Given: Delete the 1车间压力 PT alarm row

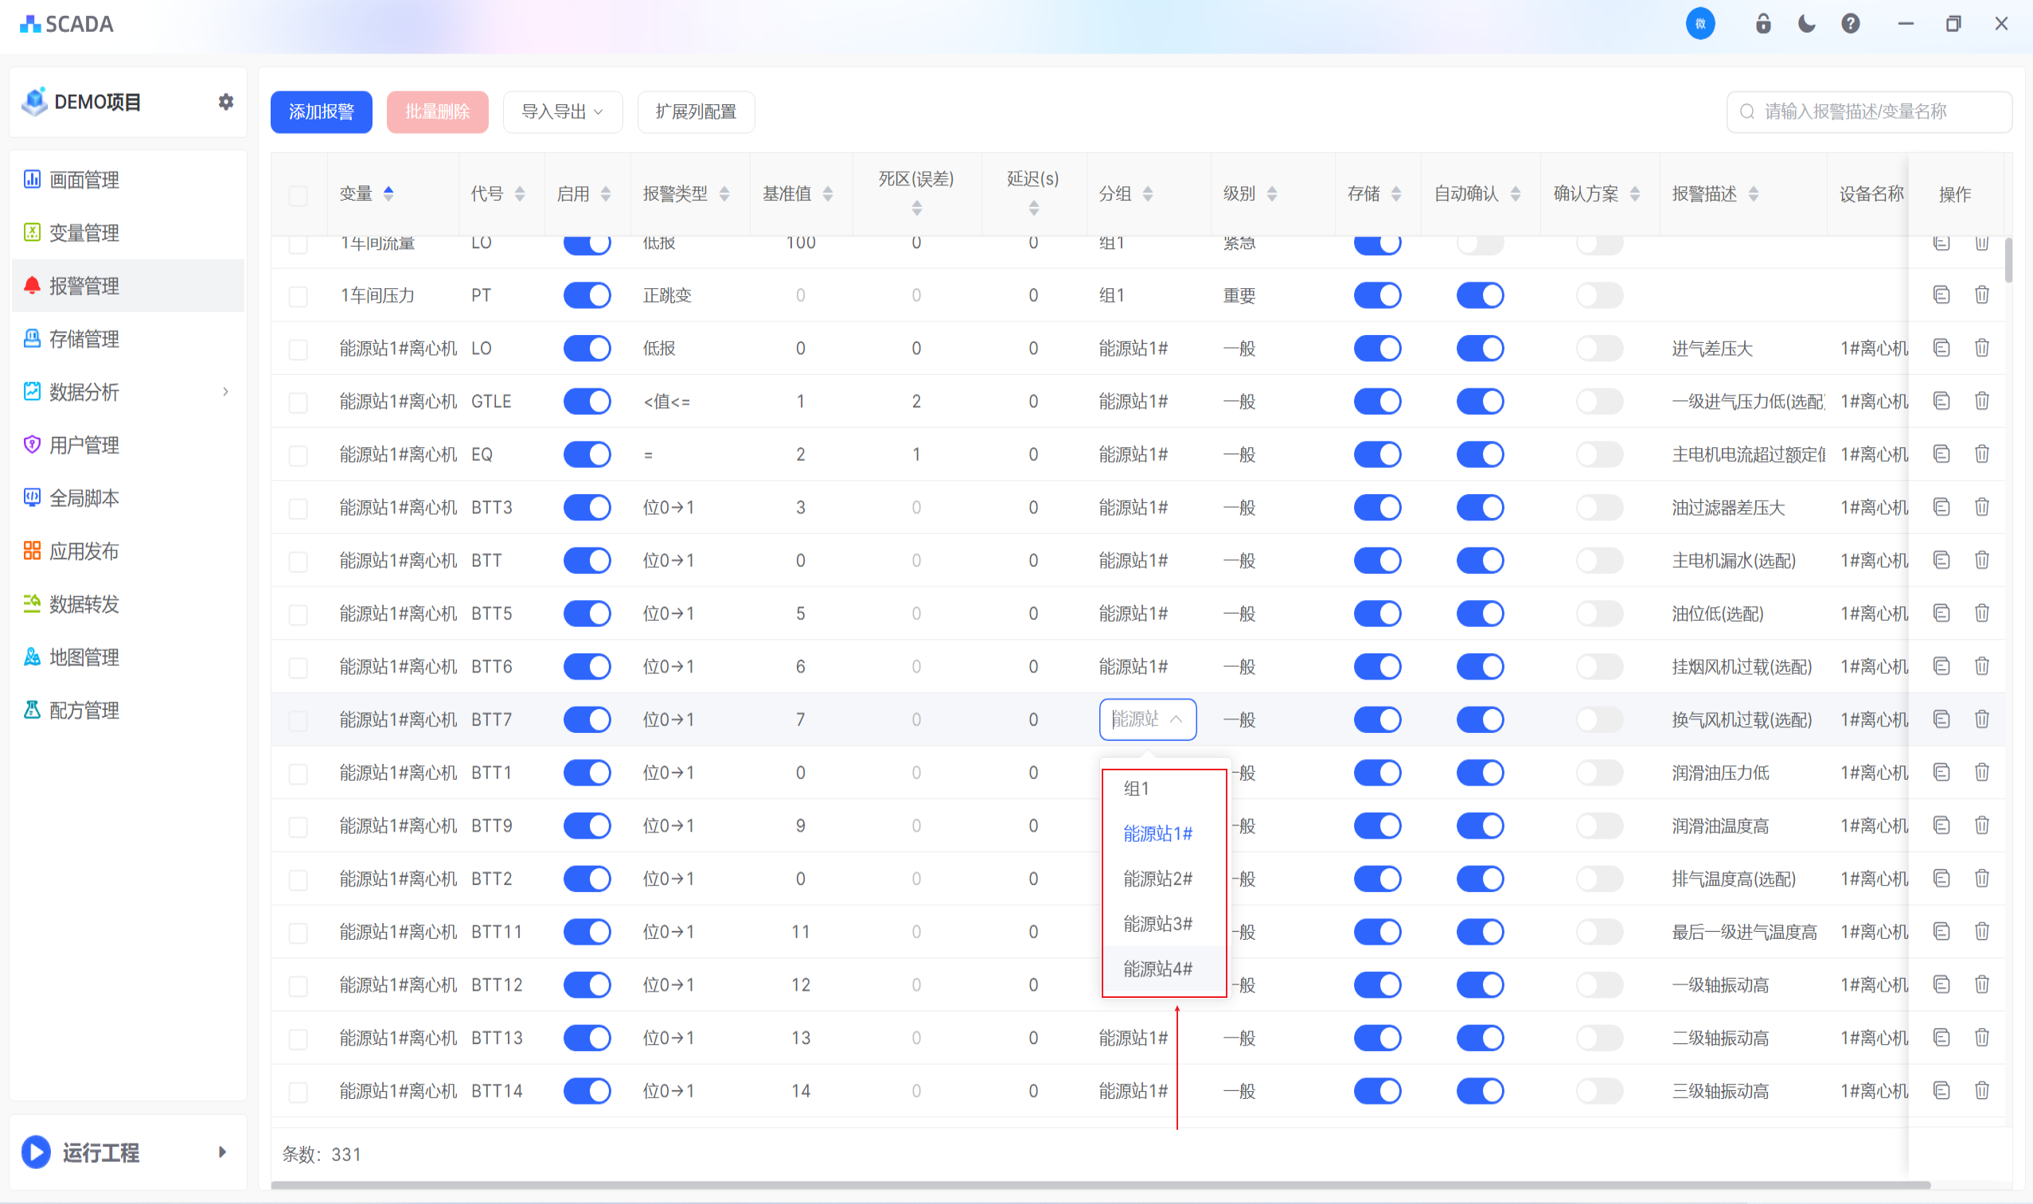Looking at the screenshot, I should [x=1982, y=294].
